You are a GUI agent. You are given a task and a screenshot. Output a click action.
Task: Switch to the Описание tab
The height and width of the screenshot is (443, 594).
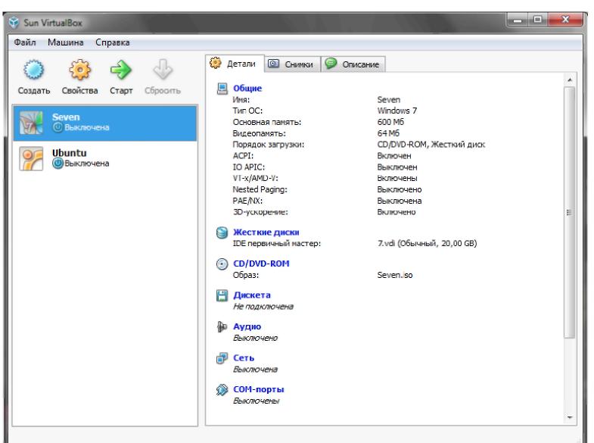pyautogui.click(x=353, y=64)
